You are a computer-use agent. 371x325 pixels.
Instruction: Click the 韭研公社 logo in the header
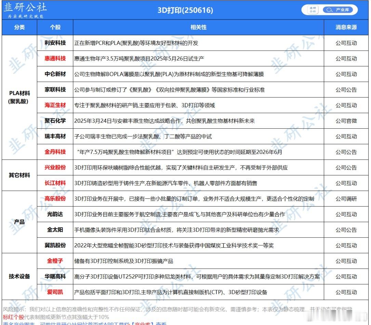pos(25,10)
